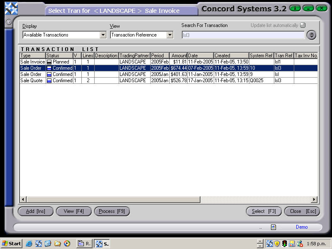This screenshot has width=332, height=249.
Task: Click the traffic light icon in system tray
Action: (284, 243)
